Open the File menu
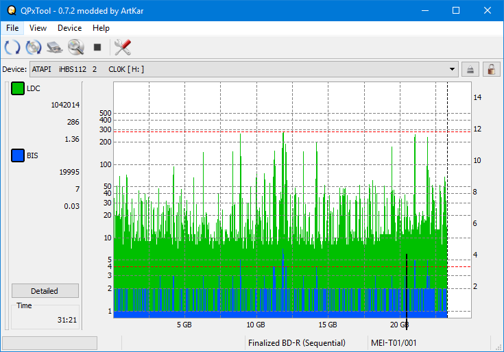The height and width of the screenshot is (352, 504). (12, 28)
